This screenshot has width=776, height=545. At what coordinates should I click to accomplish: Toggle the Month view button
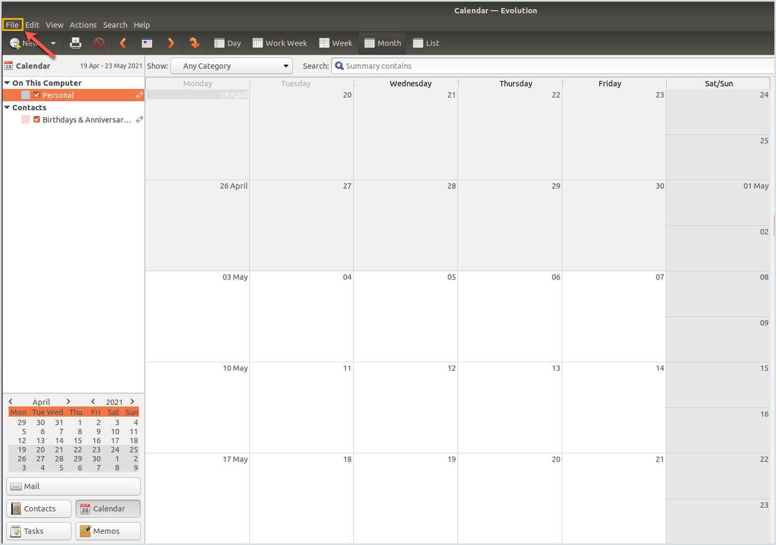point(382,43)
